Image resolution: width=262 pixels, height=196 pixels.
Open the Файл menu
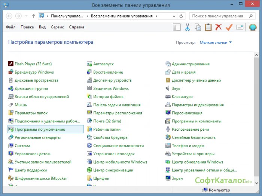pyautogui.click(x=11, y=27)
